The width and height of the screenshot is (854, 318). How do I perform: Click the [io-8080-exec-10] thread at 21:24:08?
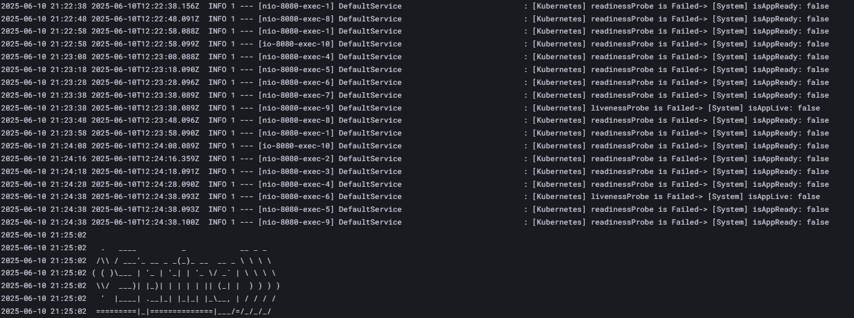(x=296, y=146)
